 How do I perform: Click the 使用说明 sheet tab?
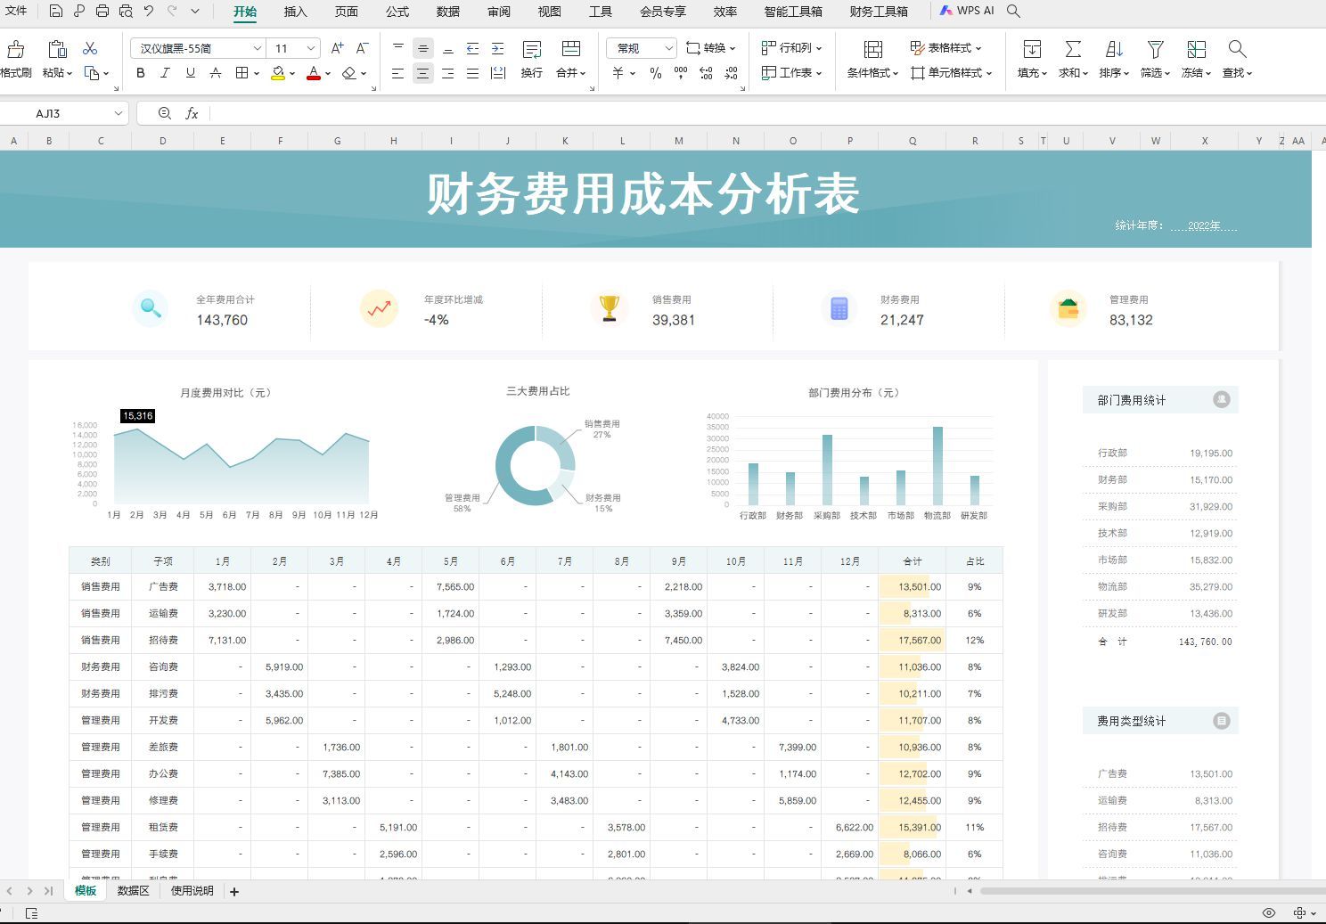pyautogui.click(x=191, y=890)
